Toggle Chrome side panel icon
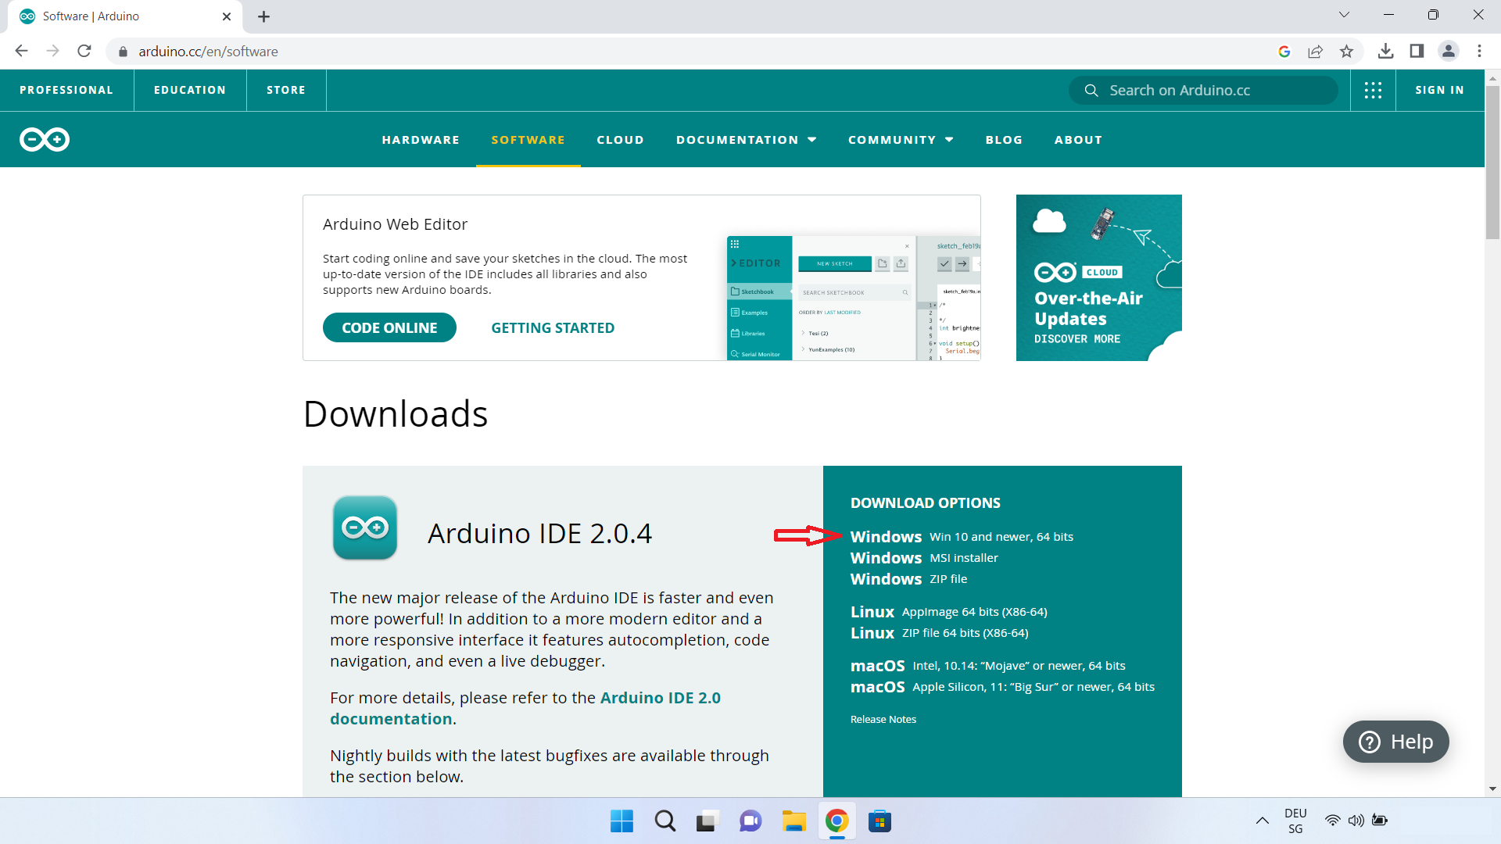Image resolution: width=1501 pixels, height=844 pixels. [x=1417, y=52]
